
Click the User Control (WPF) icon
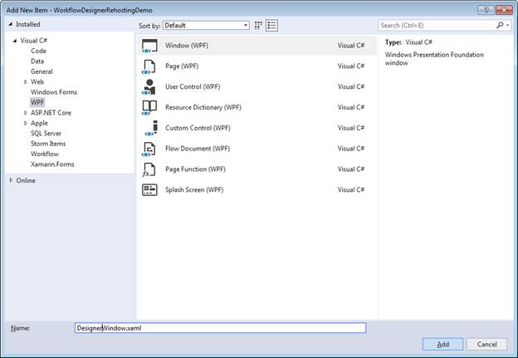[149, 87]
